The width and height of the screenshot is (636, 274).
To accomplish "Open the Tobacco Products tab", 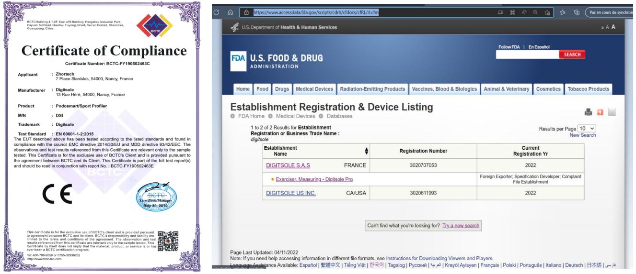I will click(x=588, y=89).
